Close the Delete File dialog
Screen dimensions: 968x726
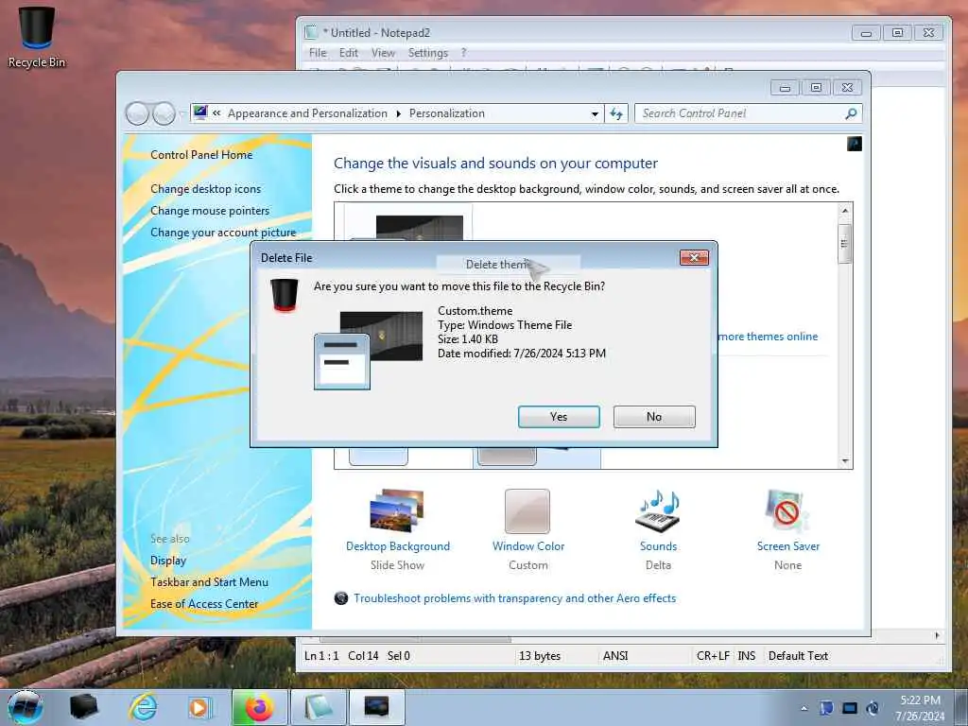(x=694, y=257)
